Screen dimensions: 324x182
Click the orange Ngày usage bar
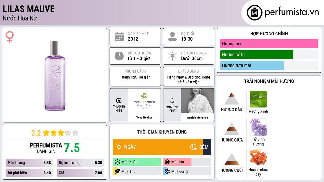click(158, 147)
